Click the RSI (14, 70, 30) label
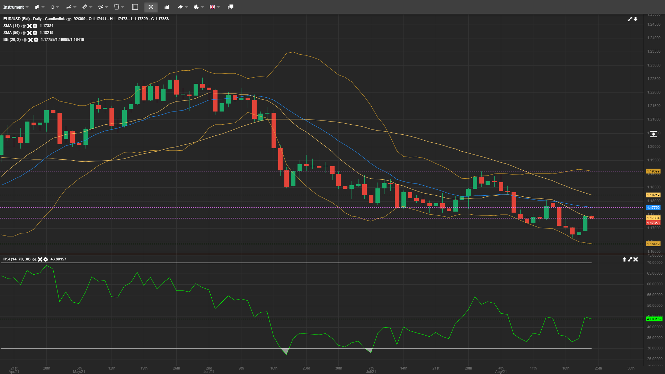665x374 pixels. point(17,259)
